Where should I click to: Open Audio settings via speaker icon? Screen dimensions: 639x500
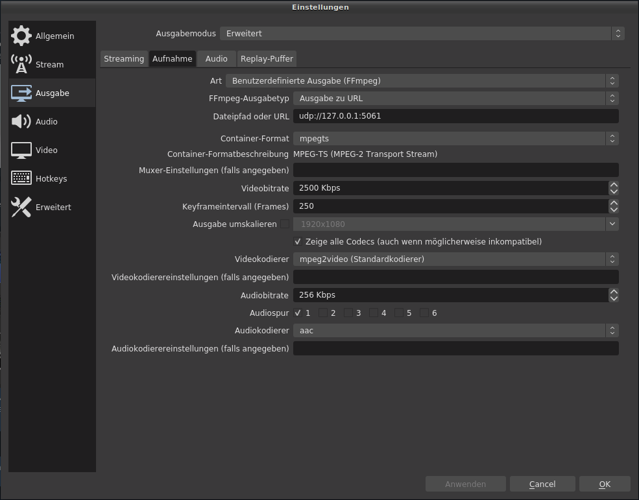point(21,121)
